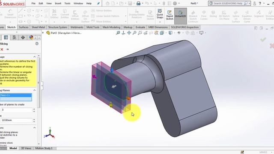Collapse the Message section chevron
The image size is (274, 154).
point(34,57)
